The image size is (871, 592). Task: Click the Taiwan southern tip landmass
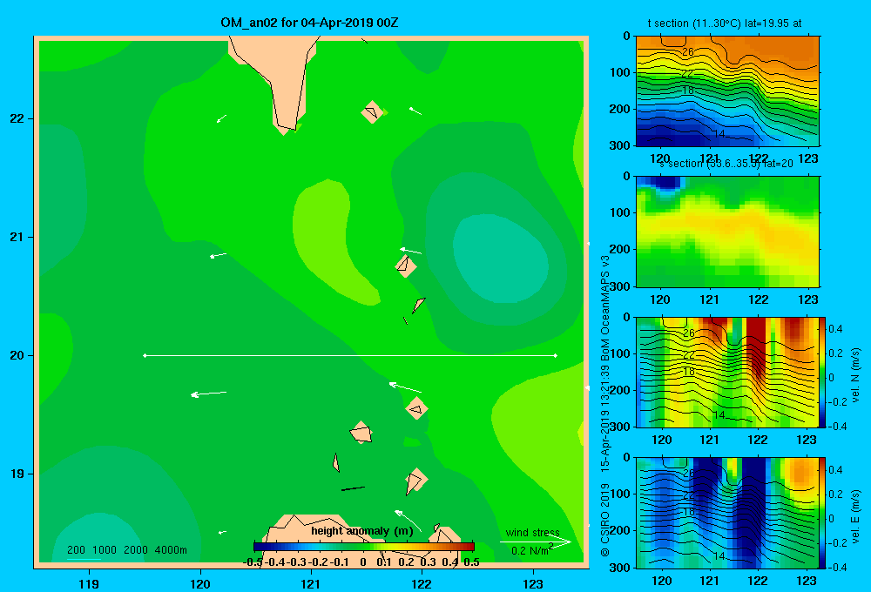pos(280,77)
